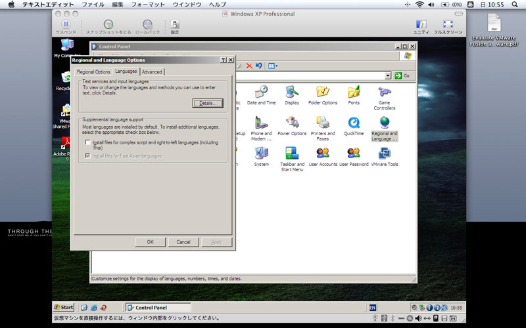Screen dimensions: 526x328
Task: Enter full screen mode (フルスクリーン)
Action: coord(448,27)
